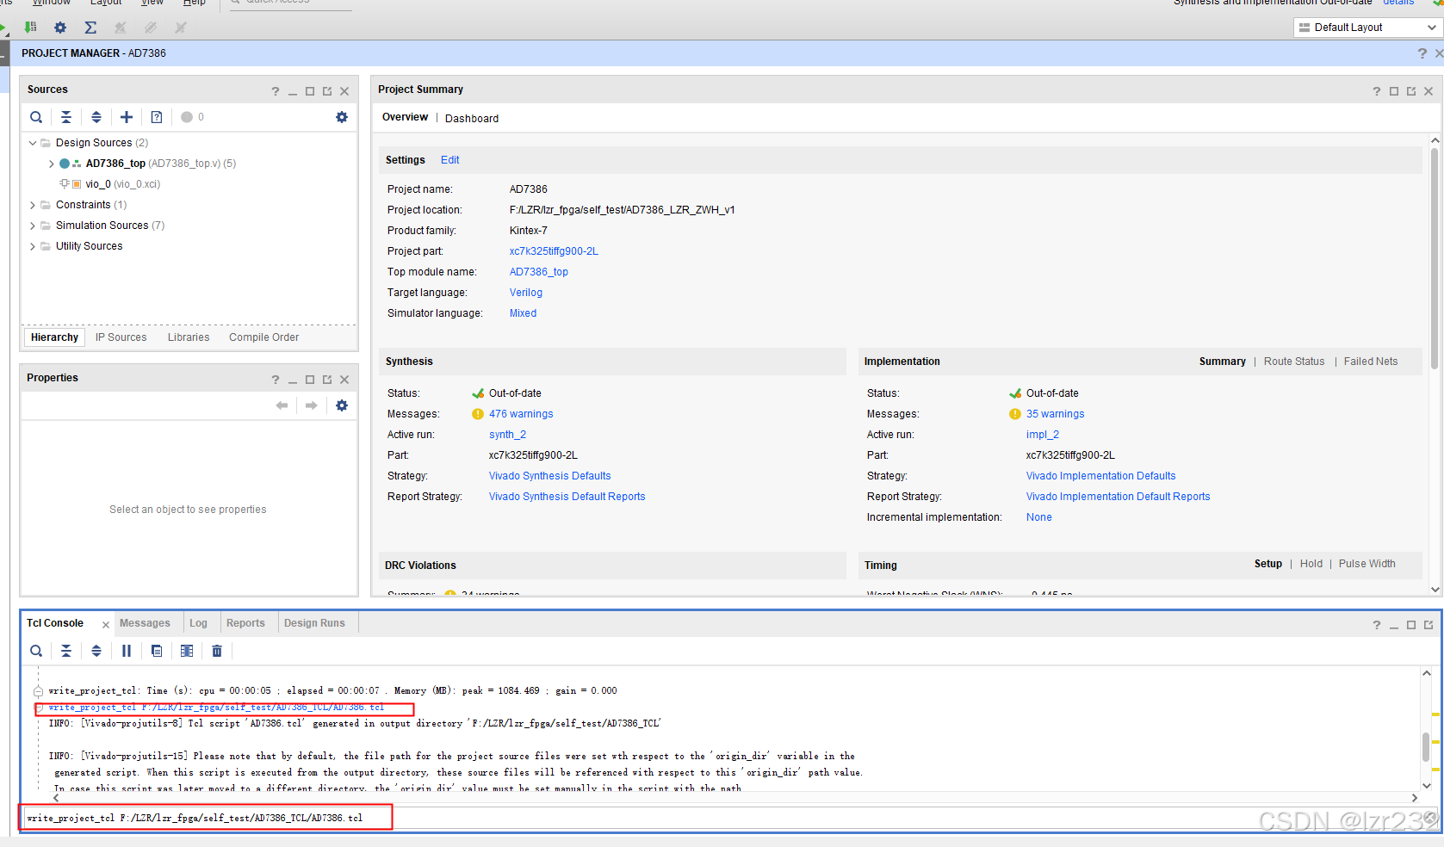Copy Tcl Console contents icon
Viewport: 1444px width, 847px height.
point(157,651)
